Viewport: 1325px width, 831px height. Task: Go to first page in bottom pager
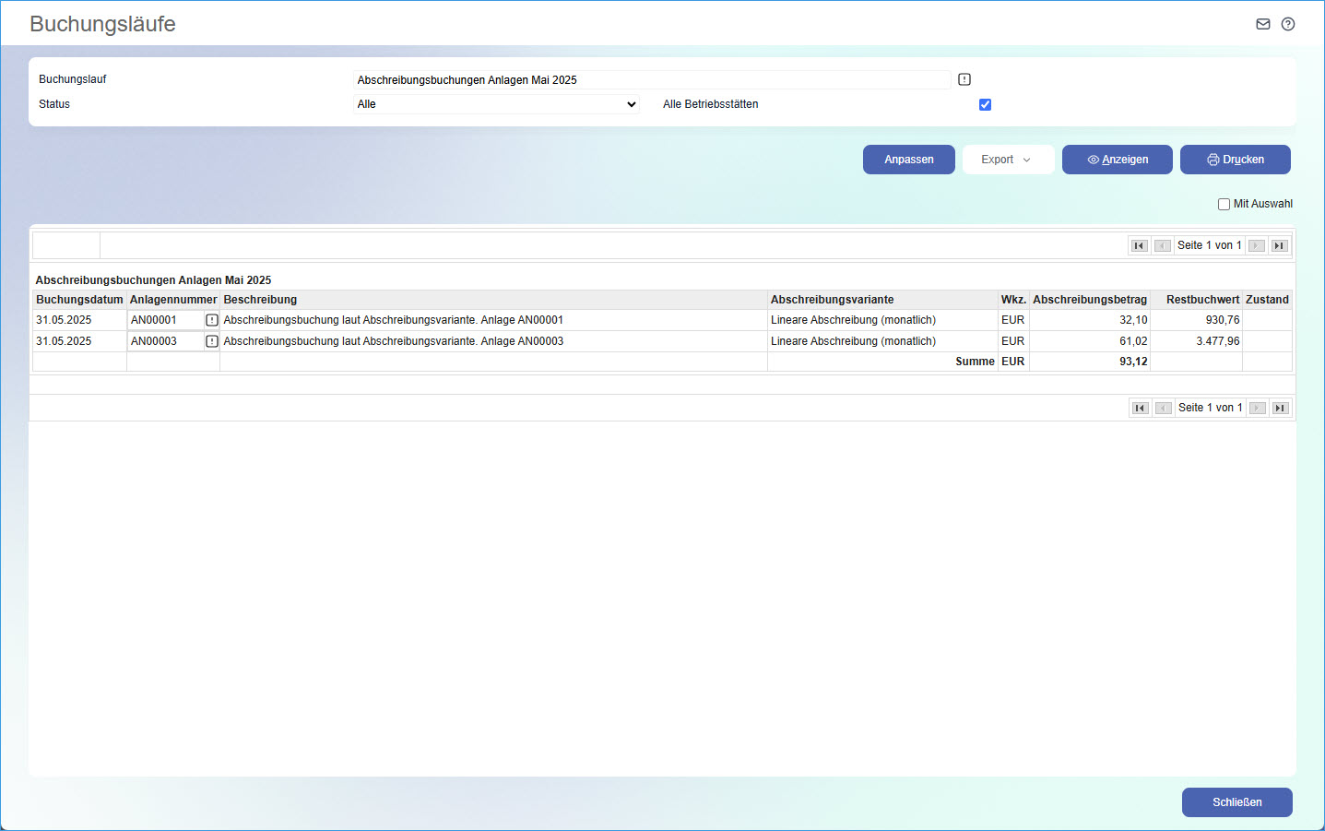(x=1141, y=408)
